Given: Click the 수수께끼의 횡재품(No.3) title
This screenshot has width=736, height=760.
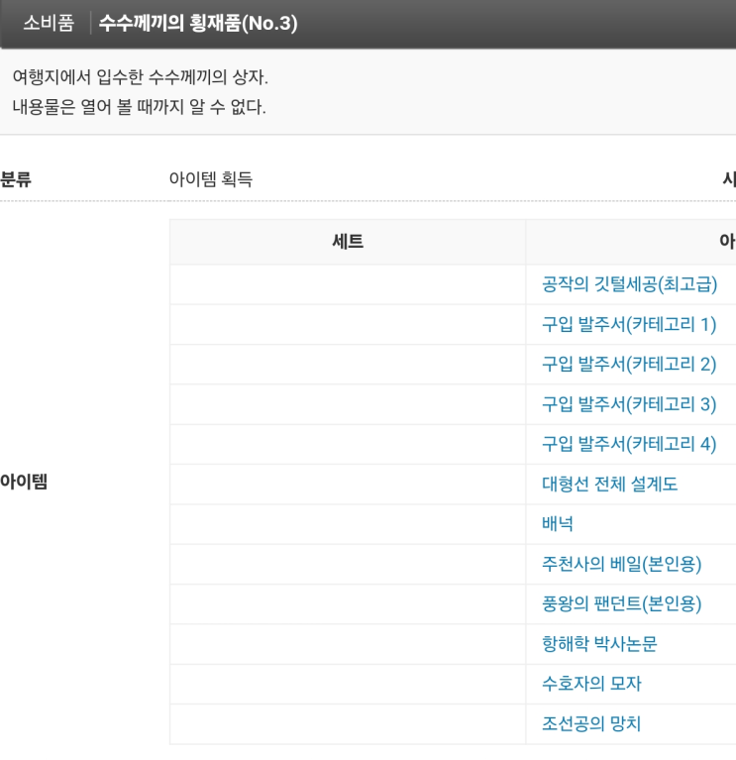Looking at the screenshot, I should click(198, 23).
